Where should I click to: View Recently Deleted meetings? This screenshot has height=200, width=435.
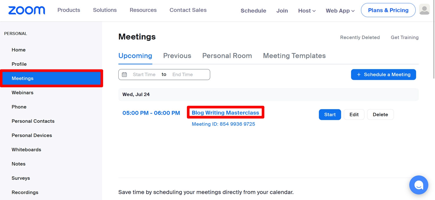[x=360, y=37]
